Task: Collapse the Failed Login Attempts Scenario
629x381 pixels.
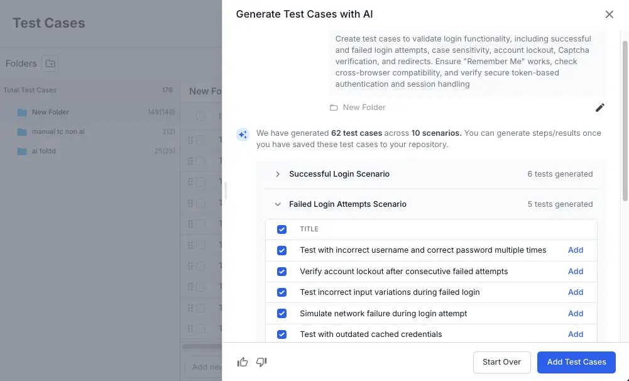Action: click(x=278, y=204)
